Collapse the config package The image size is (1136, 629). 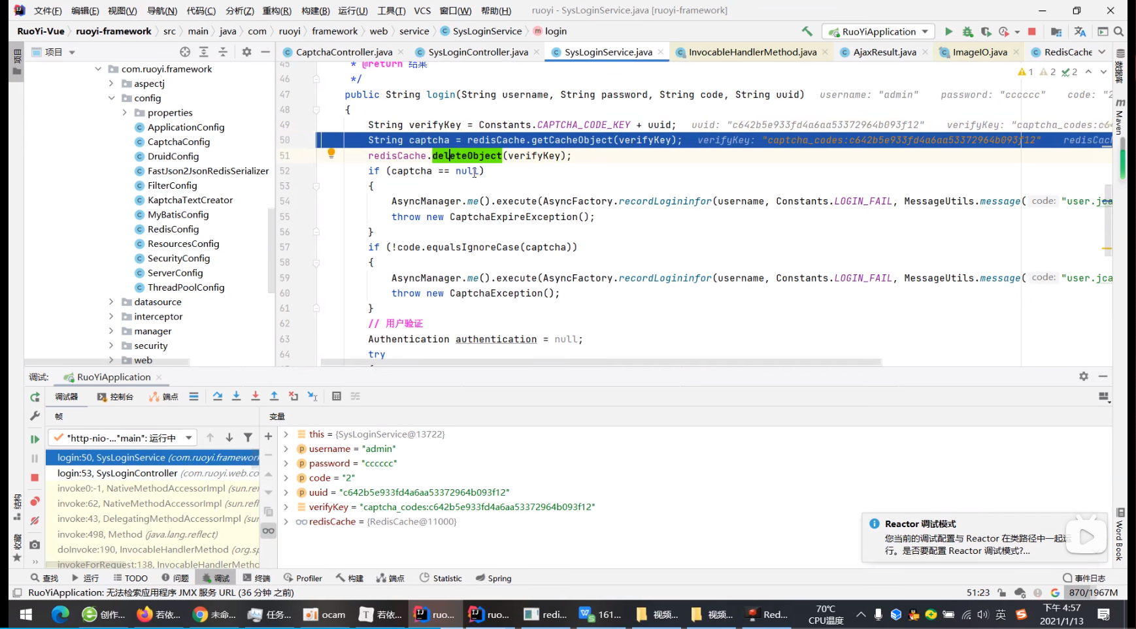(x=111, y=98)
